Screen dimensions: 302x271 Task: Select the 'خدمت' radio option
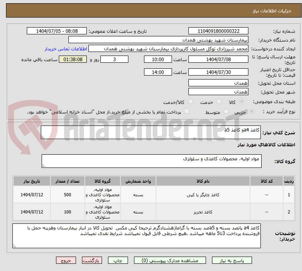point(219,102)
